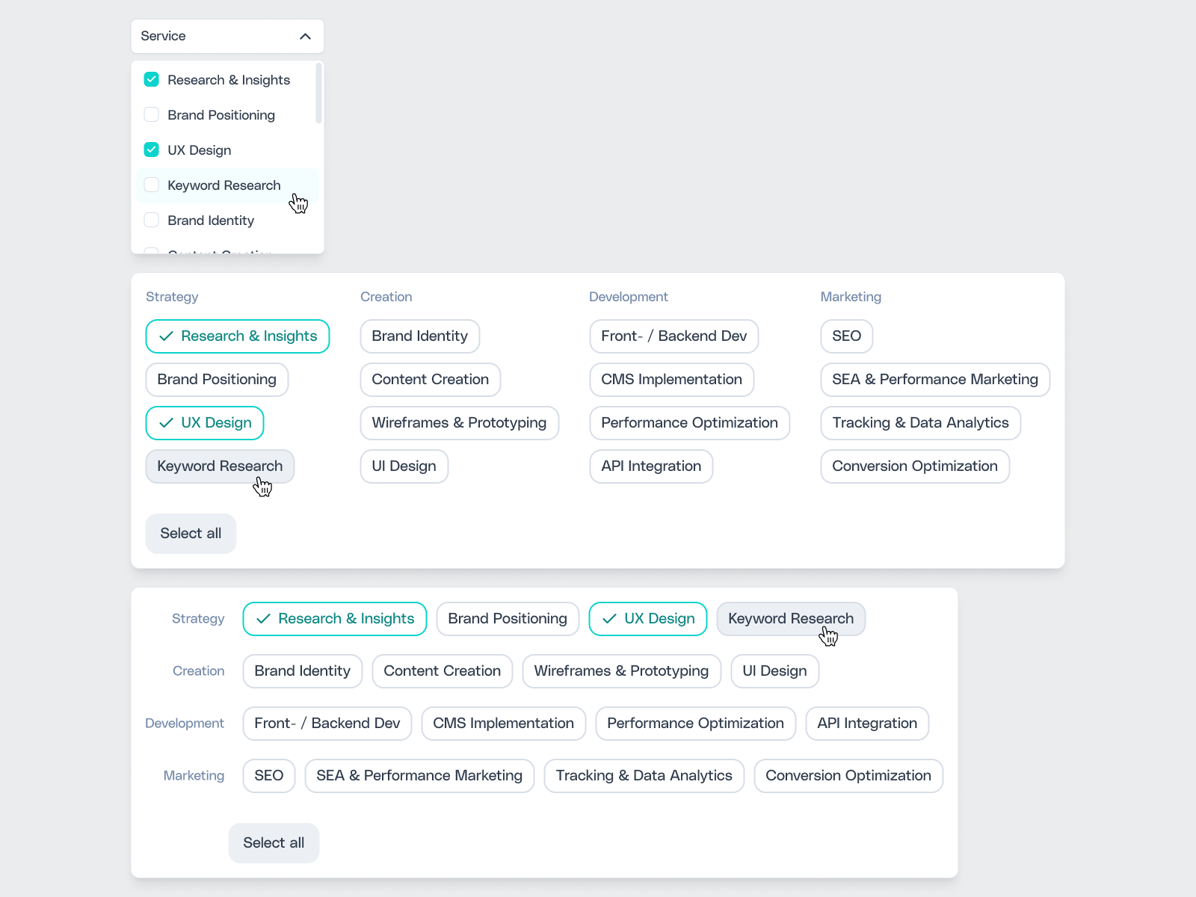Select Tracking & Data Analytics chip in Marketing row
Viewport: 1196px width, 897px height.
pos(644,776)
